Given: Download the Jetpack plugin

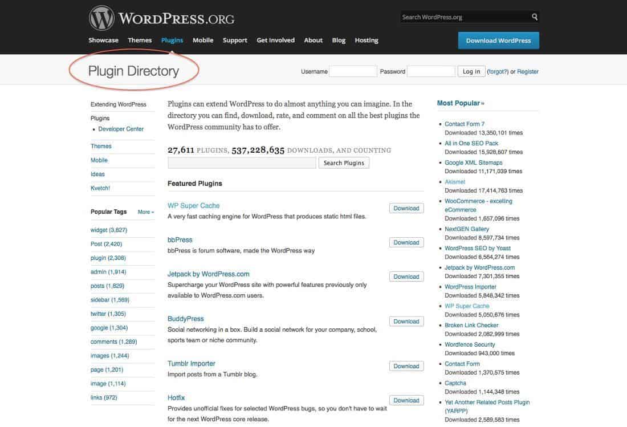Looking at the screenshot, I should 406,276.
